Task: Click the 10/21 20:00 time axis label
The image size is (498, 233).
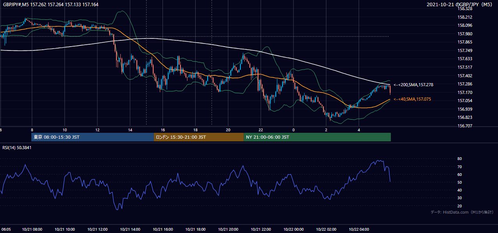Action: pos(228,230)
